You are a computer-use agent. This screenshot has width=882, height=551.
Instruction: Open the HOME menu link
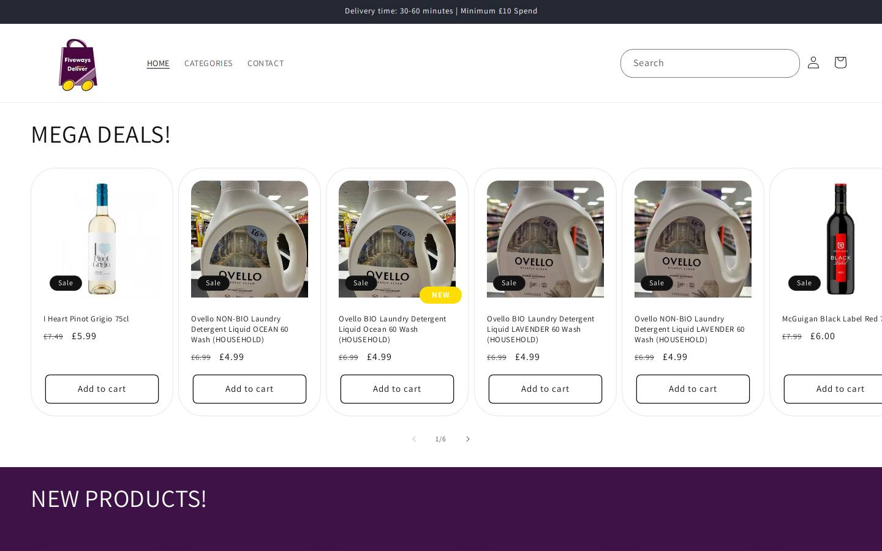tap(158, 63)
